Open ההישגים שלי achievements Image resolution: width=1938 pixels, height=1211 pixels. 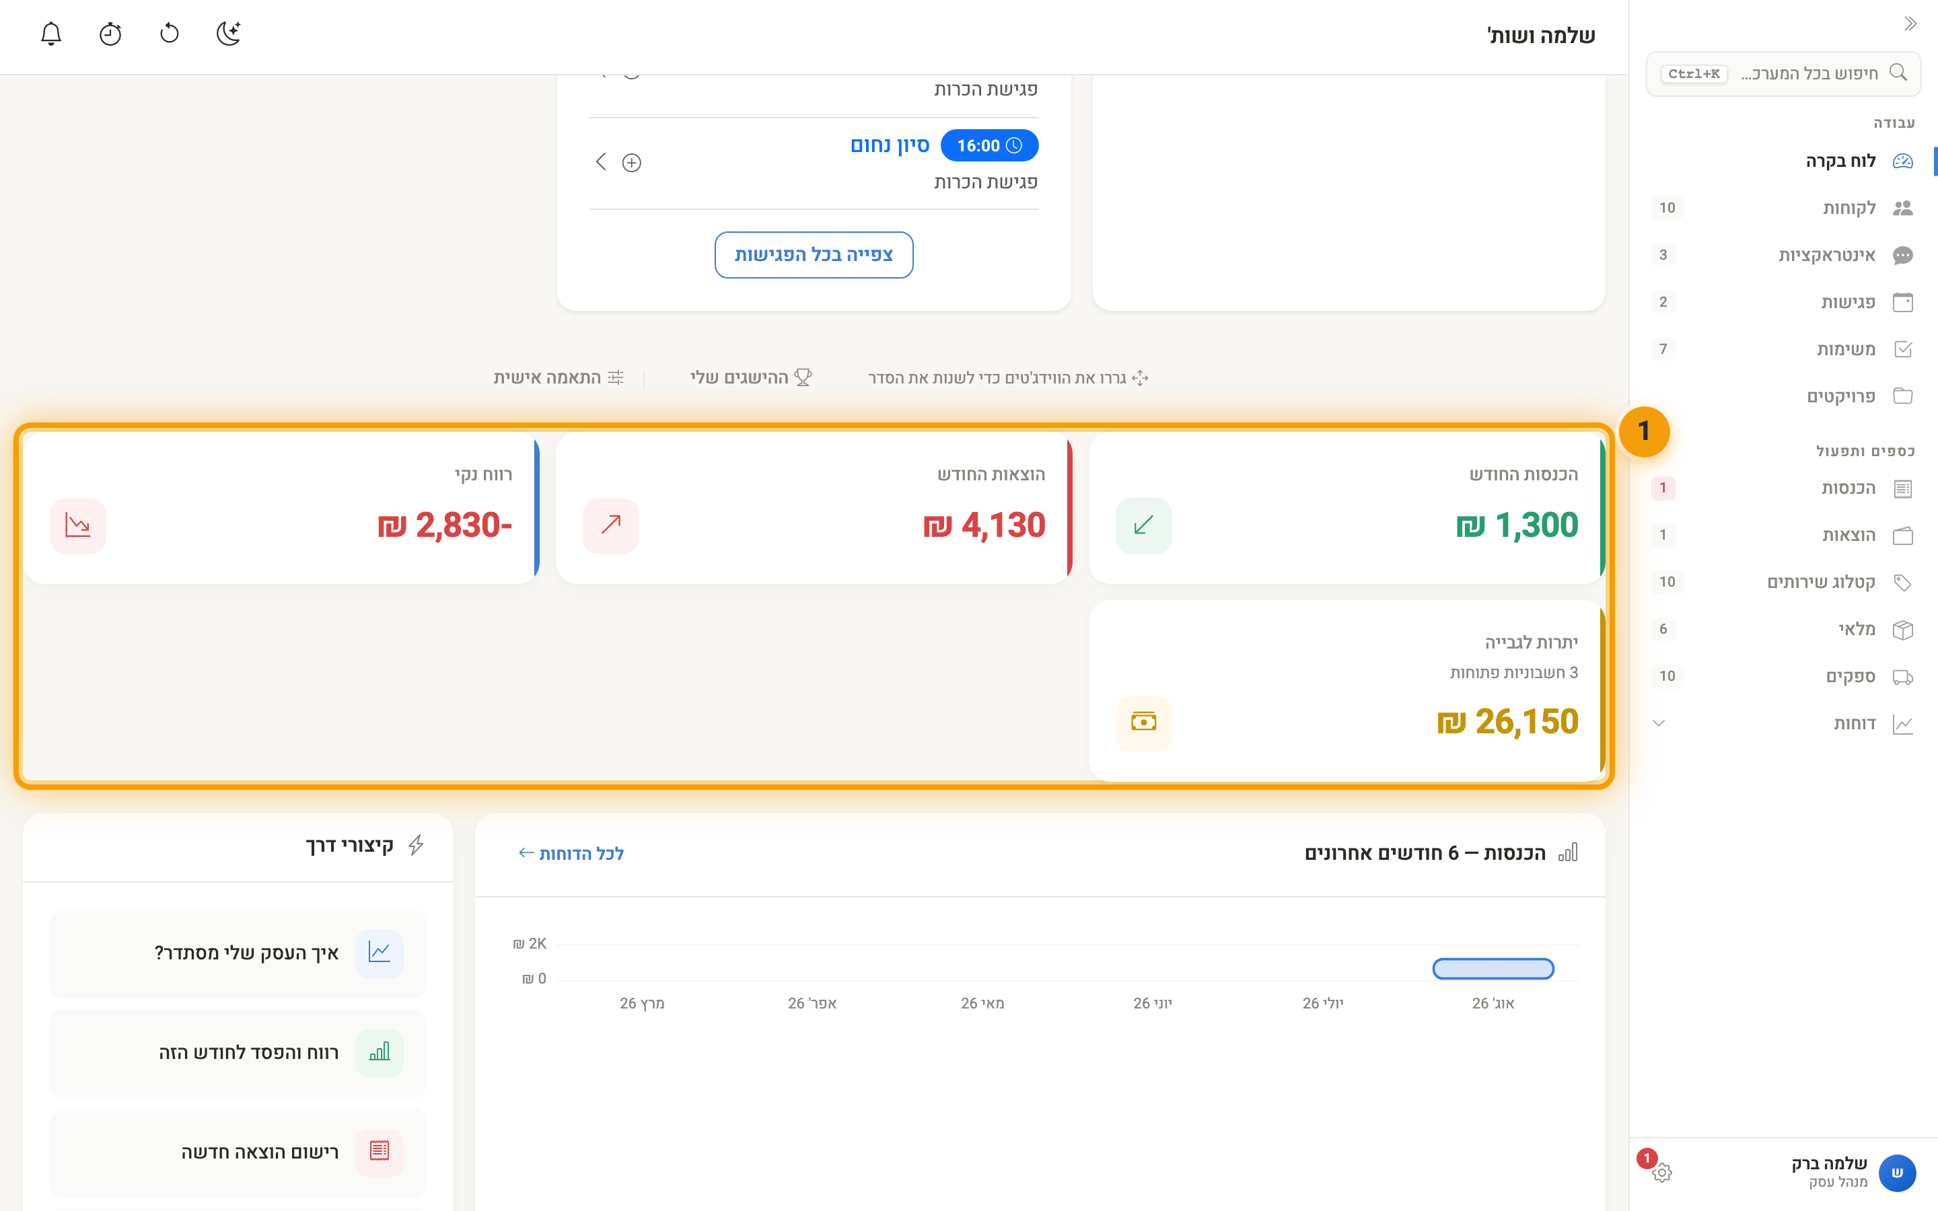[x=751, y=377]
